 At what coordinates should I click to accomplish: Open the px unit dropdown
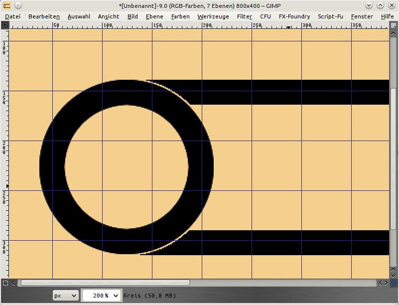[x=66, y=296]
